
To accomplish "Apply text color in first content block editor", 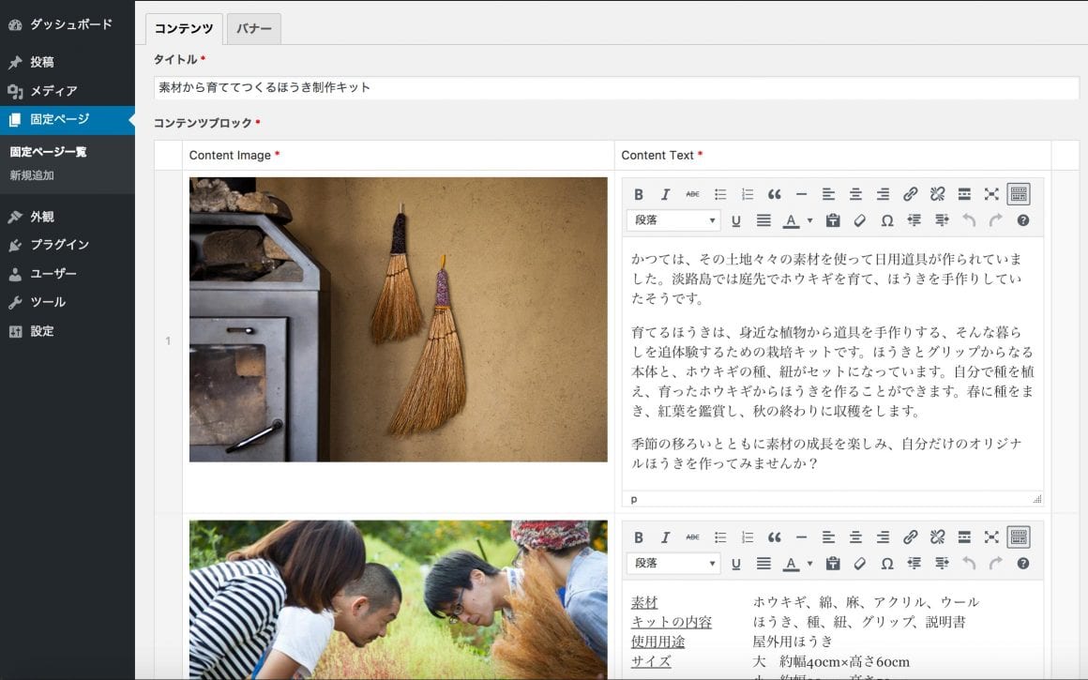I will click(791, 220).
